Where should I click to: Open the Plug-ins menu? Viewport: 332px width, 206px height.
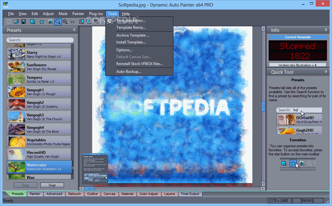[96, 14]
